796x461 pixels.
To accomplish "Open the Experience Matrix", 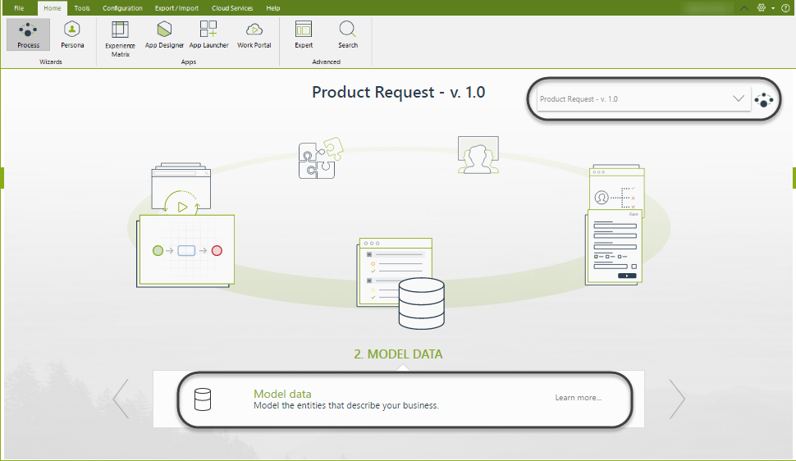I will coord(121,39).
